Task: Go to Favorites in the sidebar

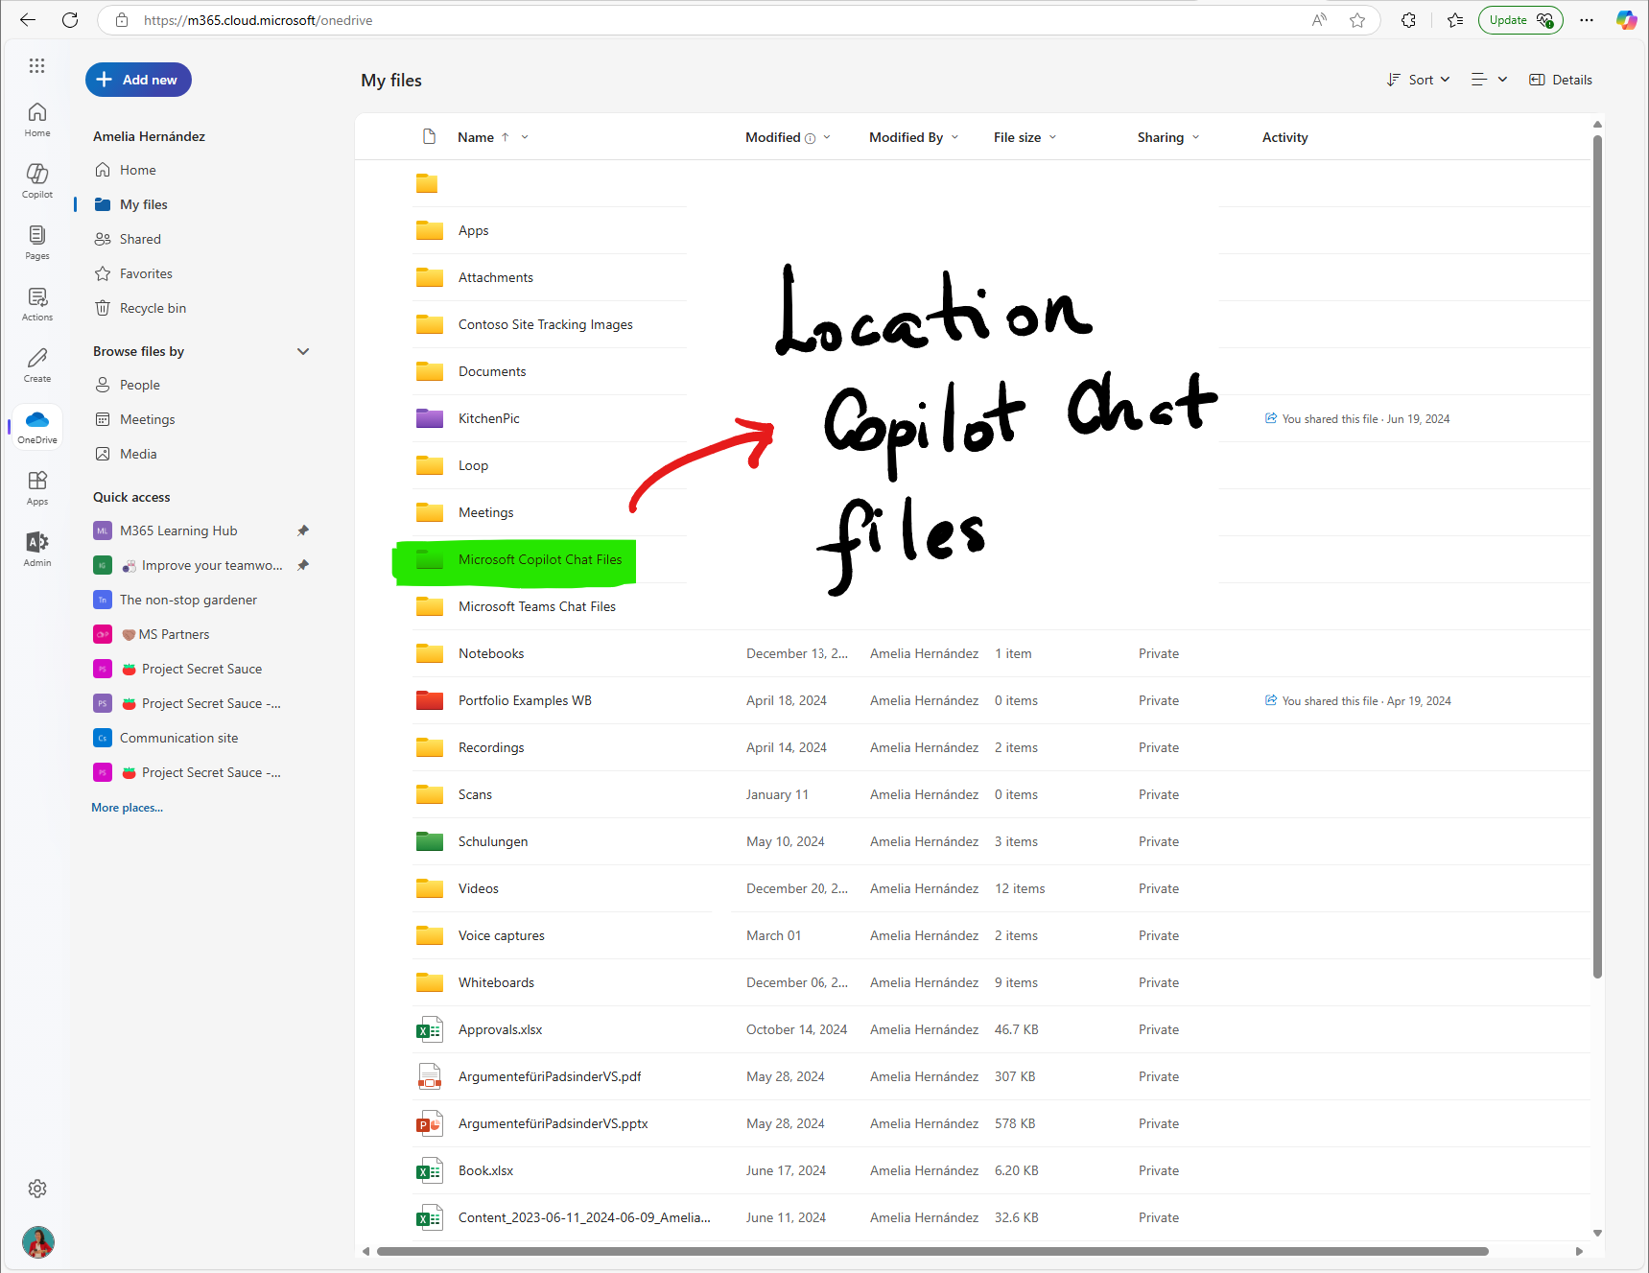Action: click(x=144, y=272)
